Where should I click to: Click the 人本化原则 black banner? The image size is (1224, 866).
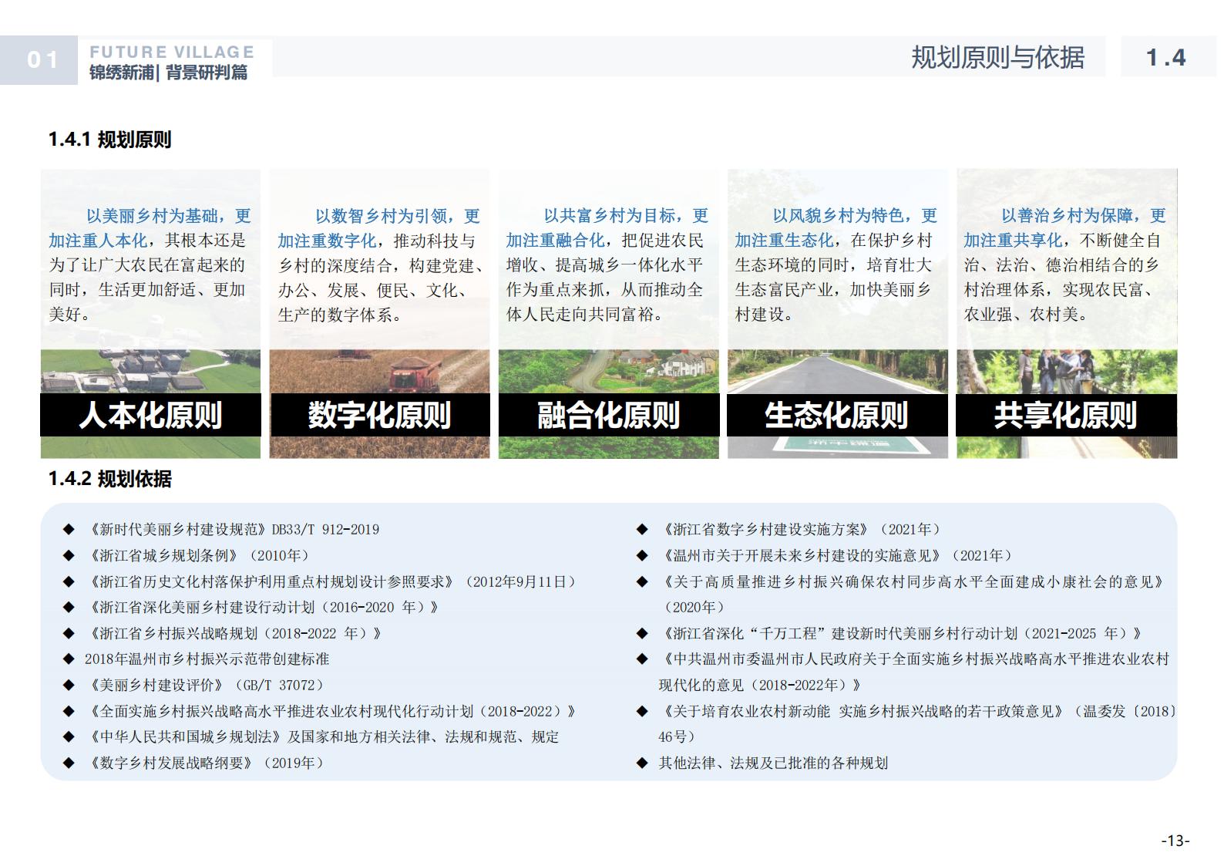(150, 415)
